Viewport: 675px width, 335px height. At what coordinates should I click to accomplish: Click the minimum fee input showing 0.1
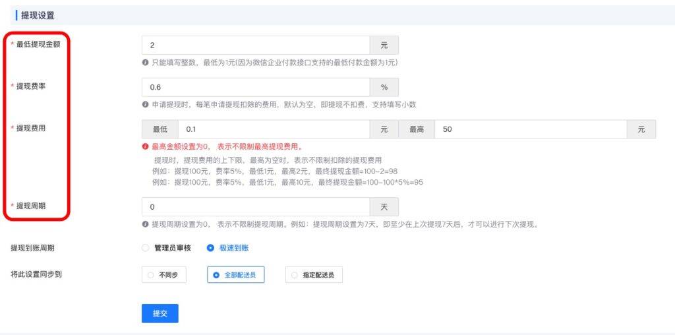[x=274, y=129]
